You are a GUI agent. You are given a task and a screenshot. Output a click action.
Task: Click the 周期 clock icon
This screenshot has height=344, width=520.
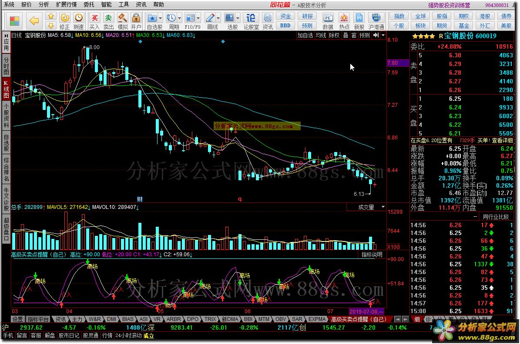click(171, 18)
